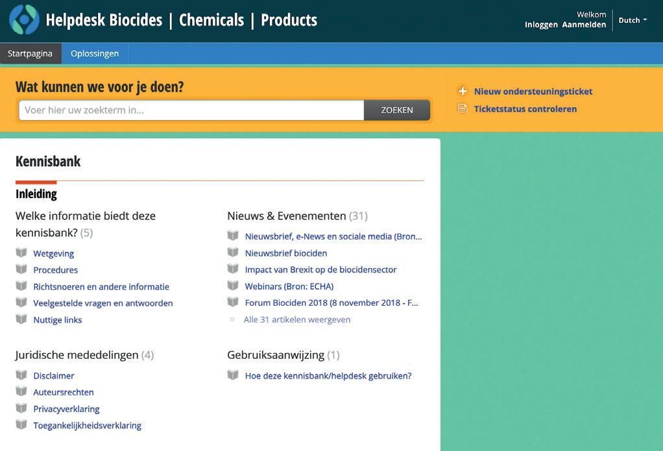Expand all 31 articles via the arrow
663x451 pixels.
coord(232,319)
